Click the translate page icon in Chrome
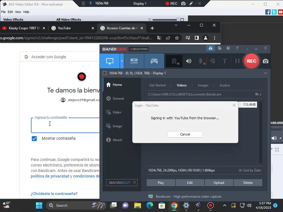This screenshot has height=212, width=283. [159, 38]
